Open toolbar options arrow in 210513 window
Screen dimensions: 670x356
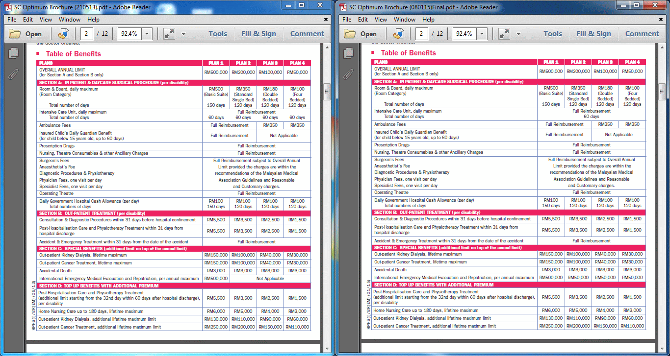click(x=183, y=34)
